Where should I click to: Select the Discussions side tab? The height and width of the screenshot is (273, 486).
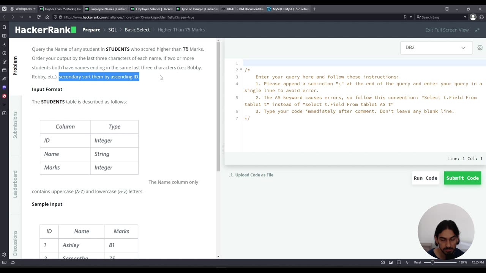pos(15,243)
